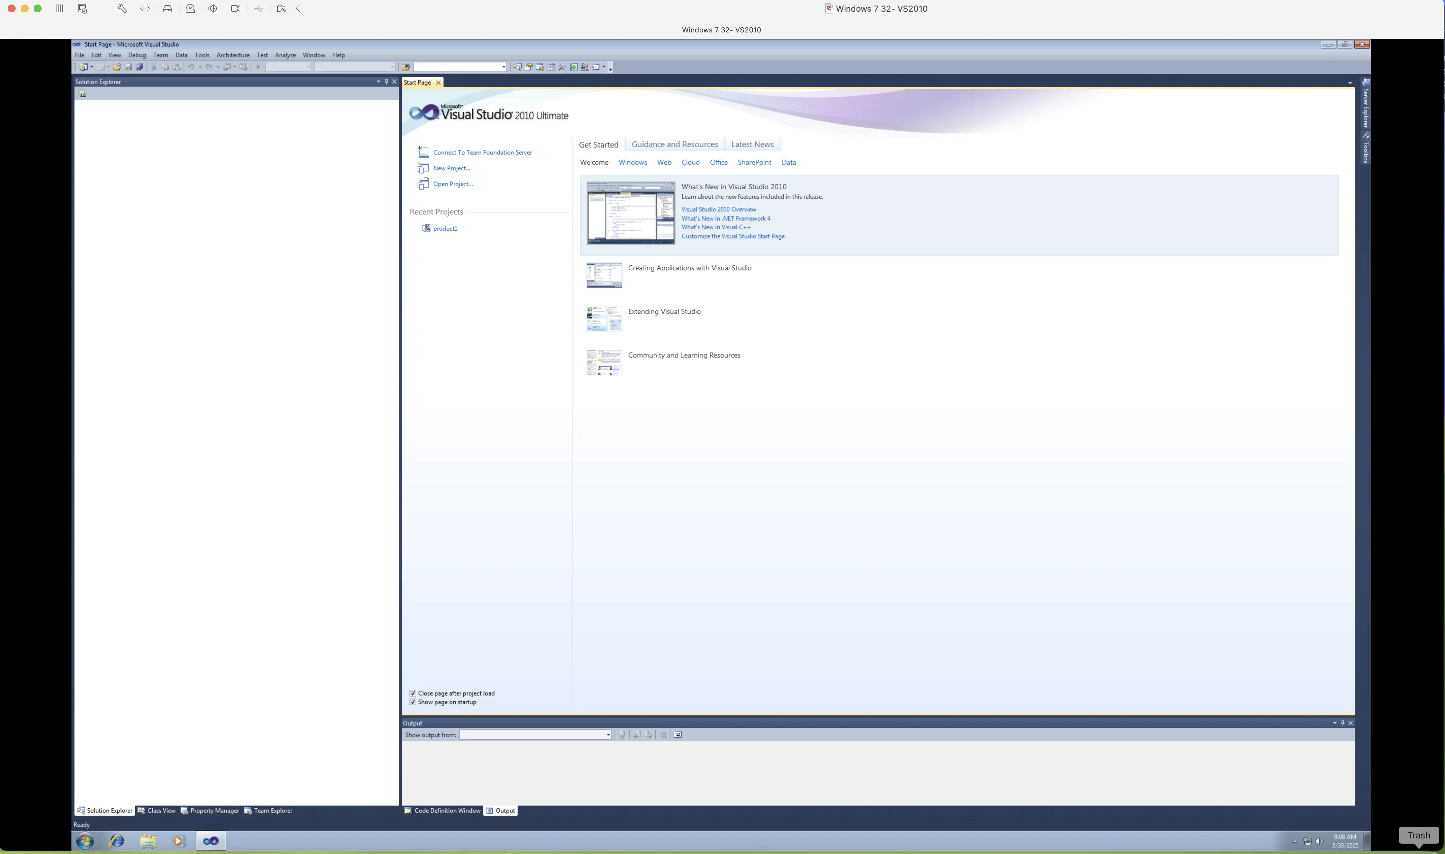Open the Server Explorer side tab
The image size is (1445, 854).
tap(1365, 103)
